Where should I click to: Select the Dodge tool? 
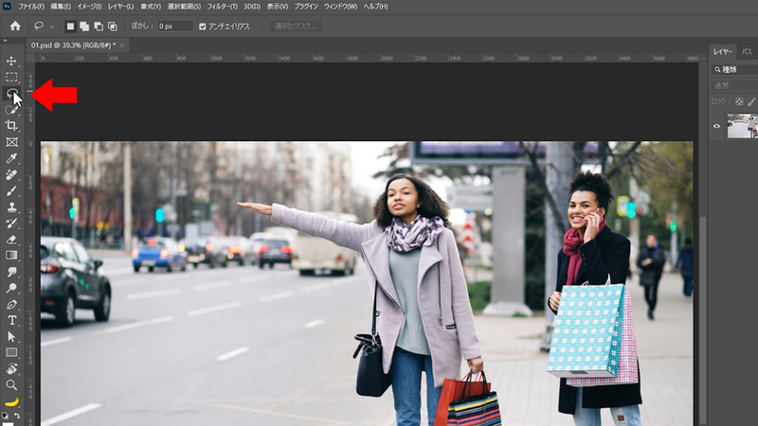point(11,289)
